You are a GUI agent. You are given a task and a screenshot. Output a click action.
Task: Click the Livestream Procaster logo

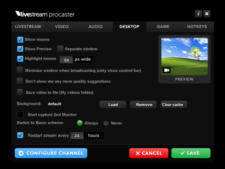[45, 14]
